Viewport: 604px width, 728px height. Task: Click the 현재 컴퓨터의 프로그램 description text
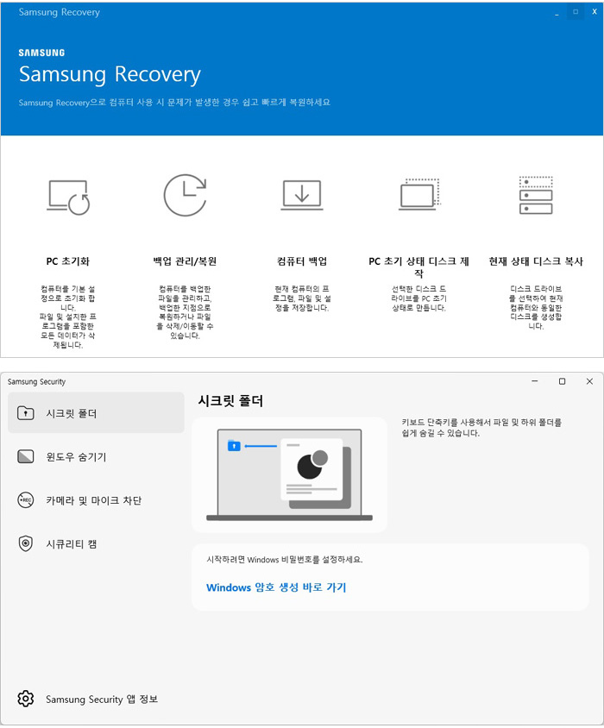(x=302, y=298)
